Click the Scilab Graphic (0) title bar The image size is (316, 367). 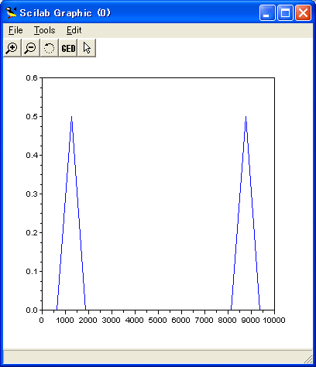pyautogui.click(x=65, y=13)
